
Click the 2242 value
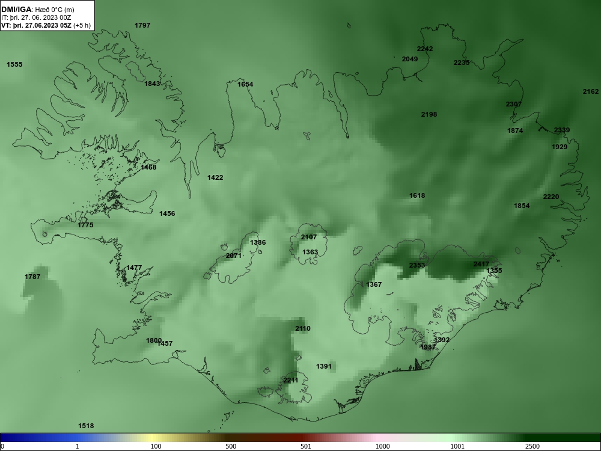(425, 49)
